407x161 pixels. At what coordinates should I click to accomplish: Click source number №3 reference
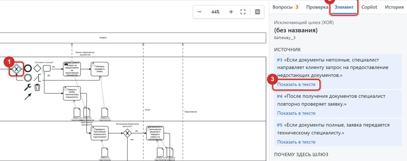[280, 60]
